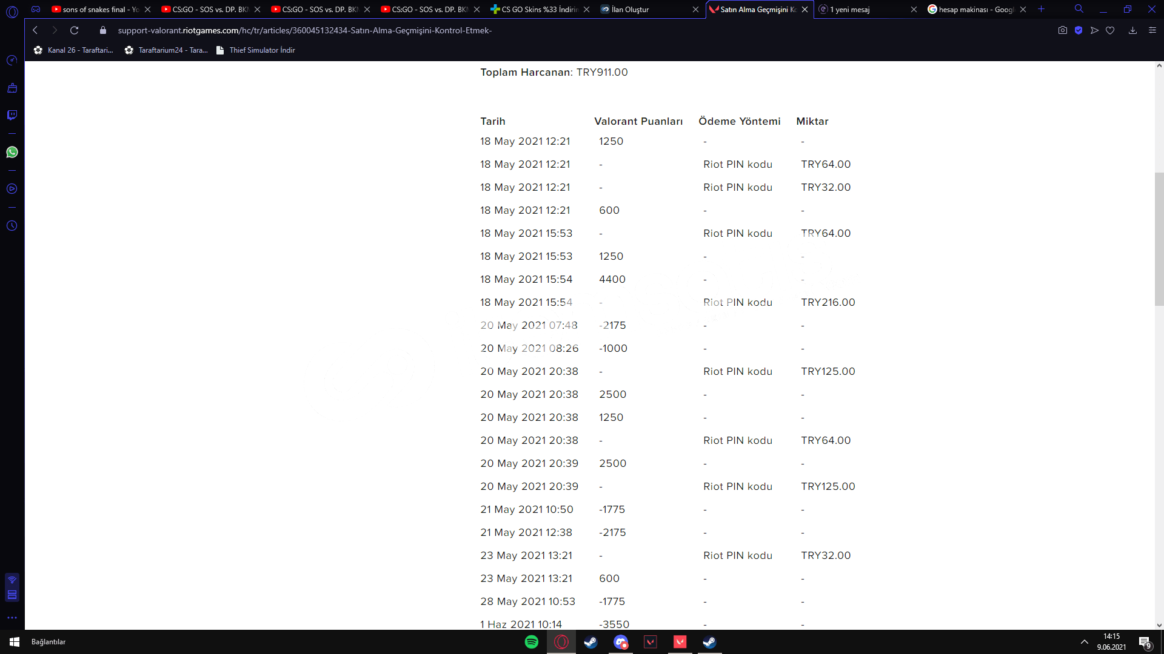Select '-1000' points on 20 May 08:26
1164x654 pixels.
pos(613,348)
